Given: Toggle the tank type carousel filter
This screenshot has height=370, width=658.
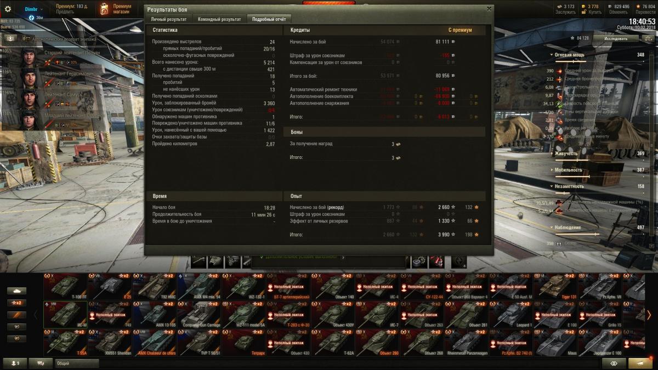Looking at the screenshot, I should [17, 291].
